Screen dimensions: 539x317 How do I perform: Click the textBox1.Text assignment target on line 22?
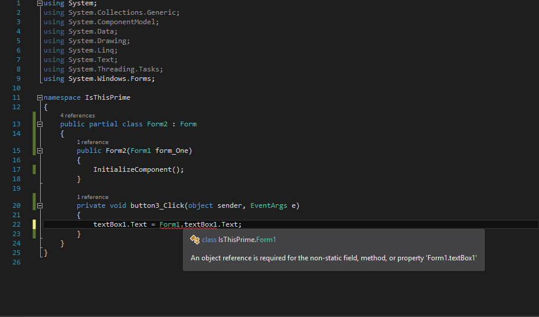(x=120, y=224)
